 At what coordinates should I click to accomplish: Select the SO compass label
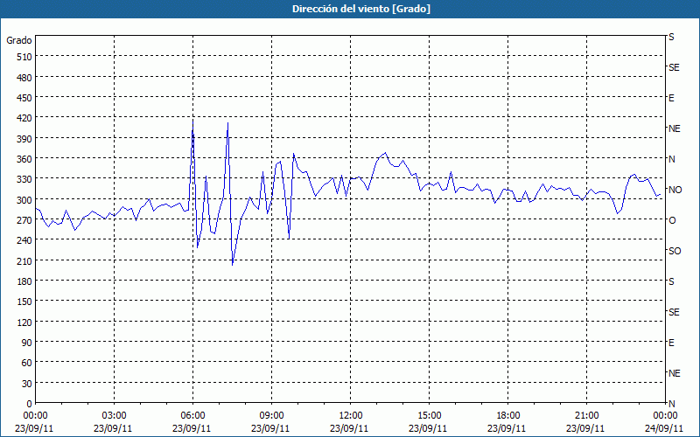675,251
